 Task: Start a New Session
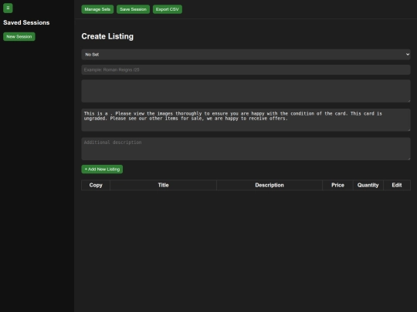coord(19,37)
